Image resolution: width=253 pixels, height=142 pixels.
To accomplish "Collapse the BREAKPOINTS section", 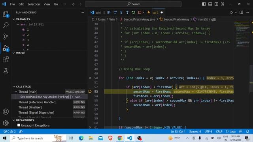I will tap(14, 120).
